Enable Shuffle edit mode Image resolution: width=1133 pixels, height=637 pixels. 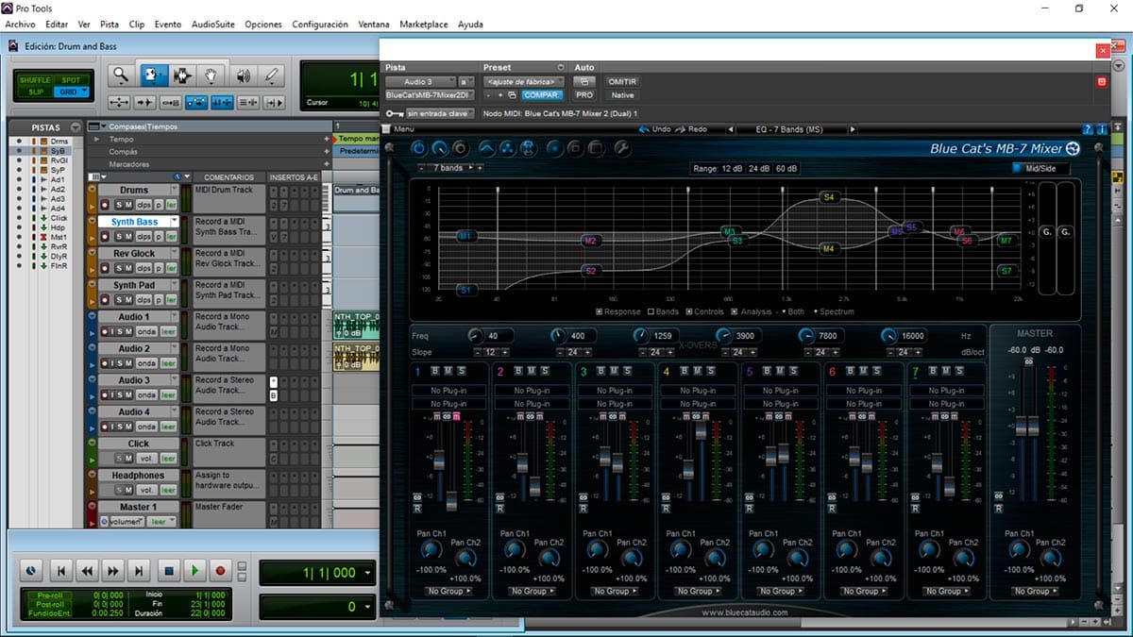(x=34, y=80)
